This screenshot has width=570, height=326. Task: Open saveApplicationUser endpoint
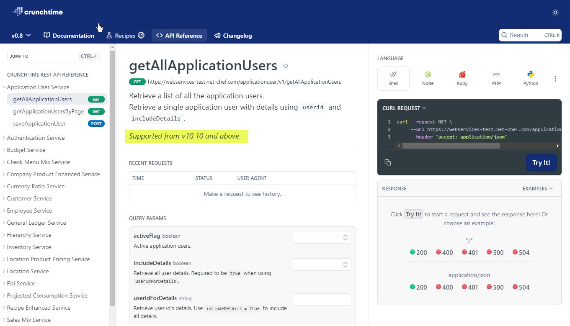click(57, 123)
